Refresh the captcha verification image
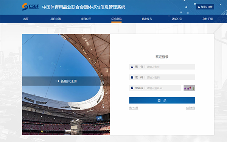The image size is (227, 142). (189, 88)
